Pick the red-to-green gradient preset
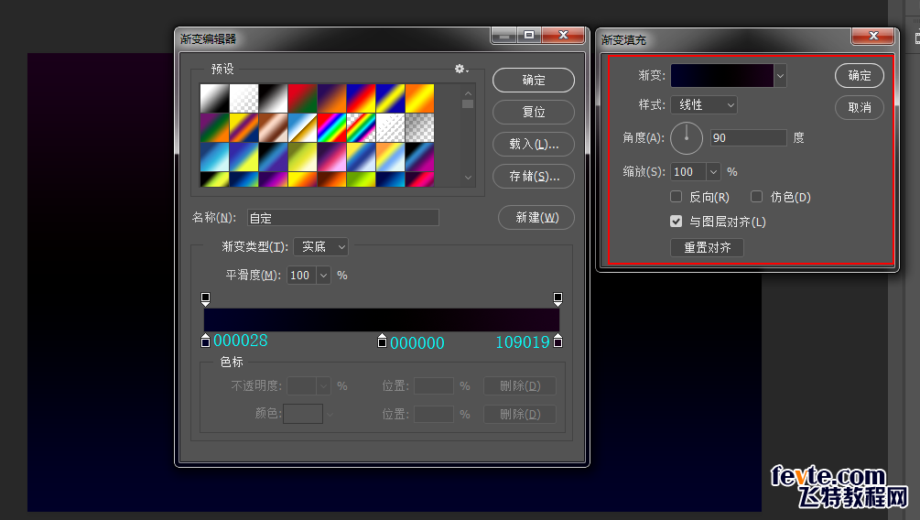920x520 pixels. click(x=302, y=98)
